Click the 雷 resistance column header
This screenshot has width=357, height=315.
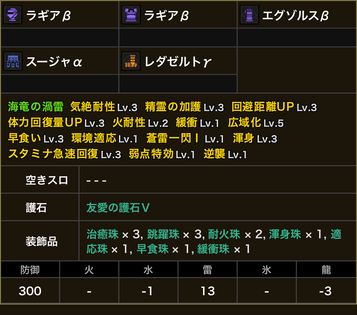point(208,270)
